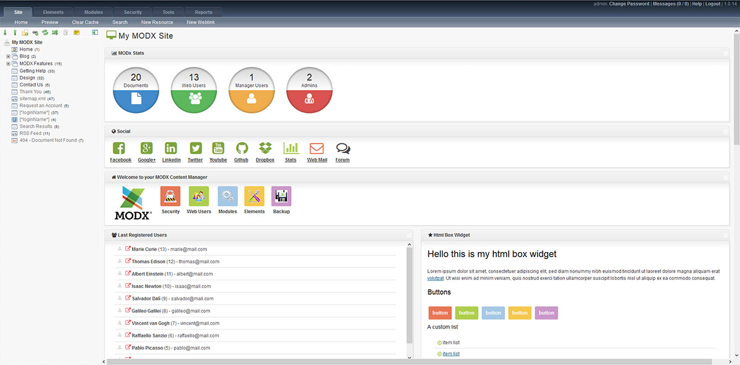This screenshot has width=740, height=365.
Task: Open the Forum speech bubble icon
Action: point(343,148)
